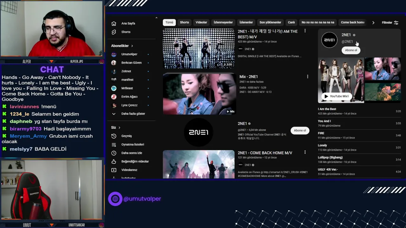
Task: Select the Canlı filter chip
Action: point(291,22)
